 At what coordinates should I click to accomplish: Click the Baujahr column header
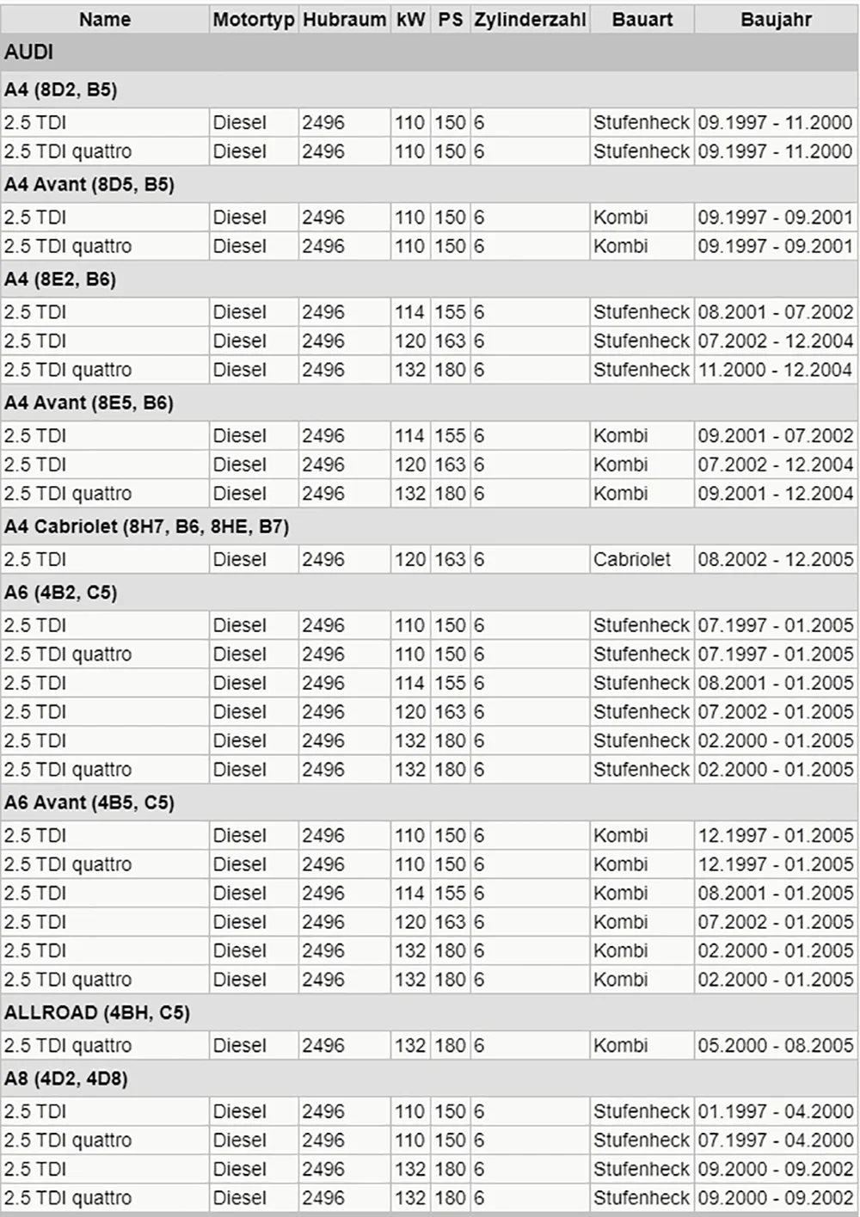pyautogui.click(x=776, y=19)
